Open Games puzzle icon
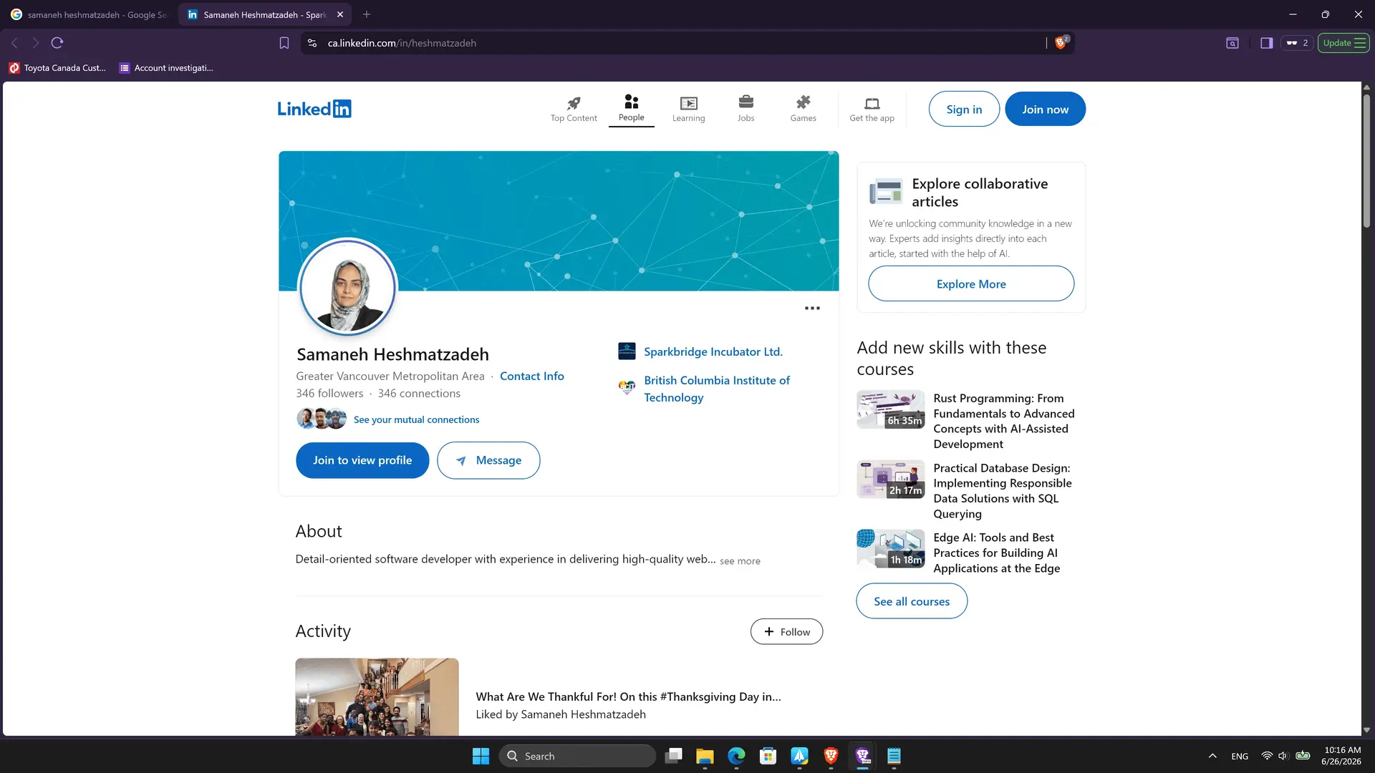This screenshot has height=773, width=1375. (x=803, y=102)
